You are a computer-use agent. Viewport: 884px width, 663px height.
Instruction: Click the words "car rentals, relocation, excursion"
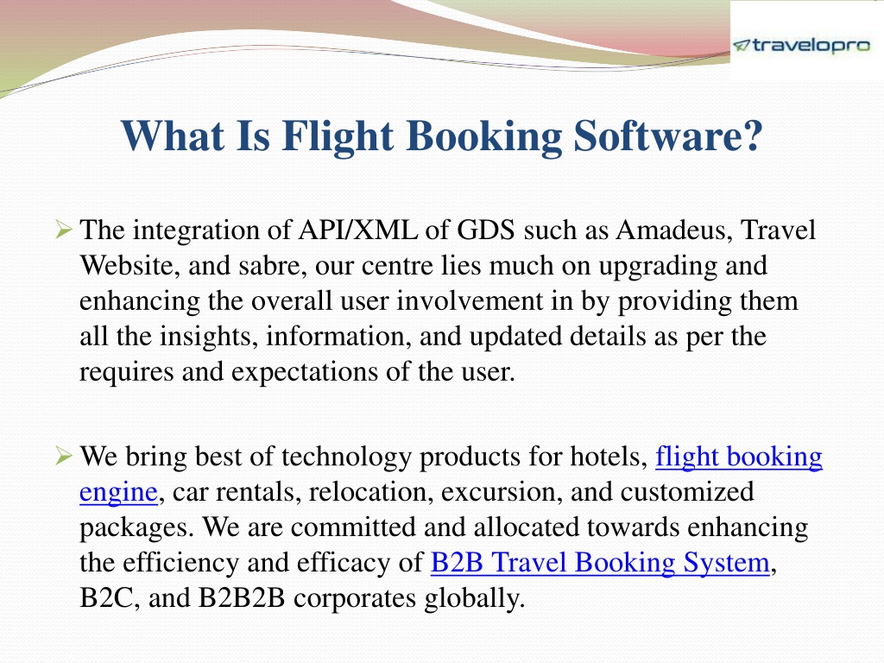click(367, 492)
